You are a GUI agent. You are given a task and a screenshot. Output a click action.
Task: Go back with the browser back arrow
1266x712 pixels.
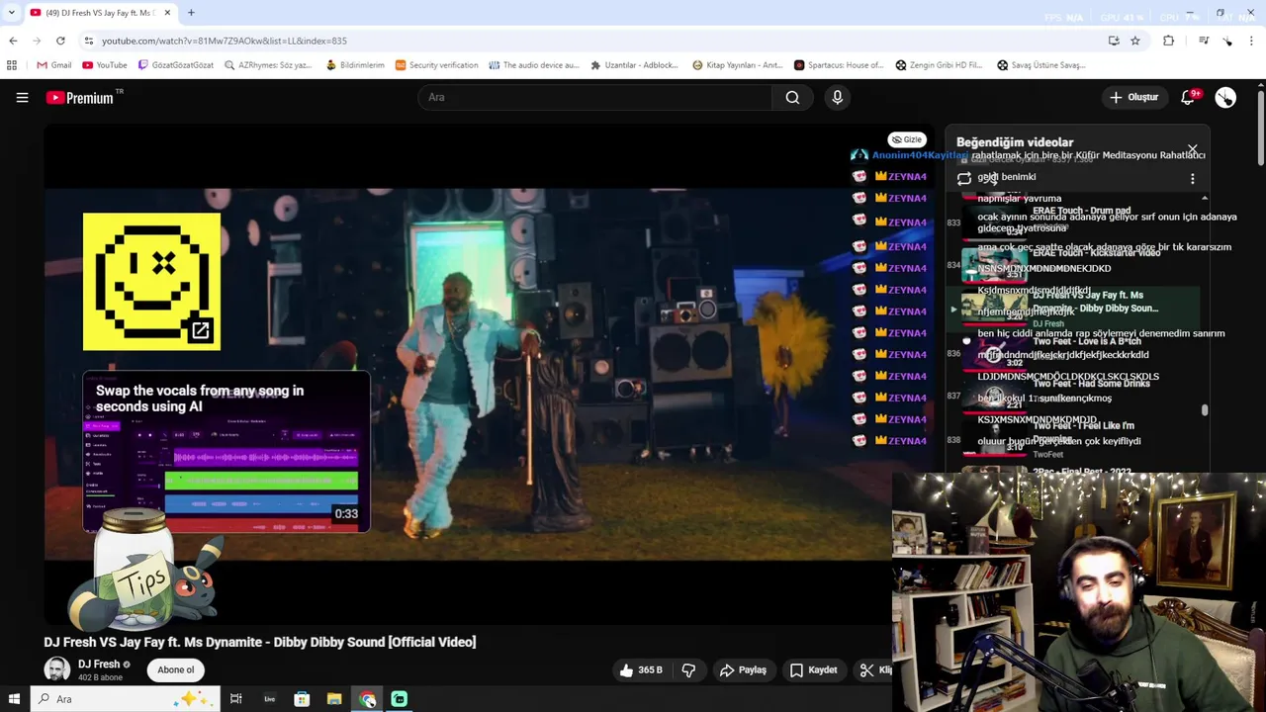(13, 41)
